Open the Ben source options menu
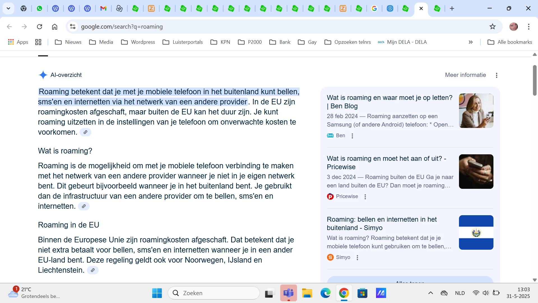This screenshot has width=538, height=303. [352, 136]
